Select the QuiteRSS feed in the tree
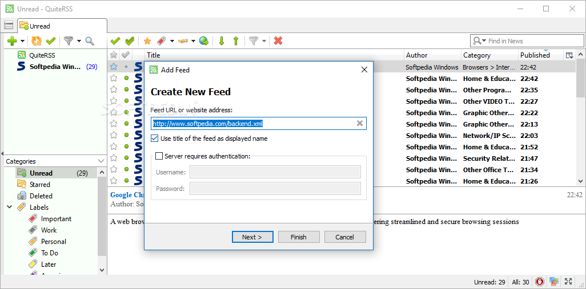This screenshot has width=586, height=289. pos(42,55)
